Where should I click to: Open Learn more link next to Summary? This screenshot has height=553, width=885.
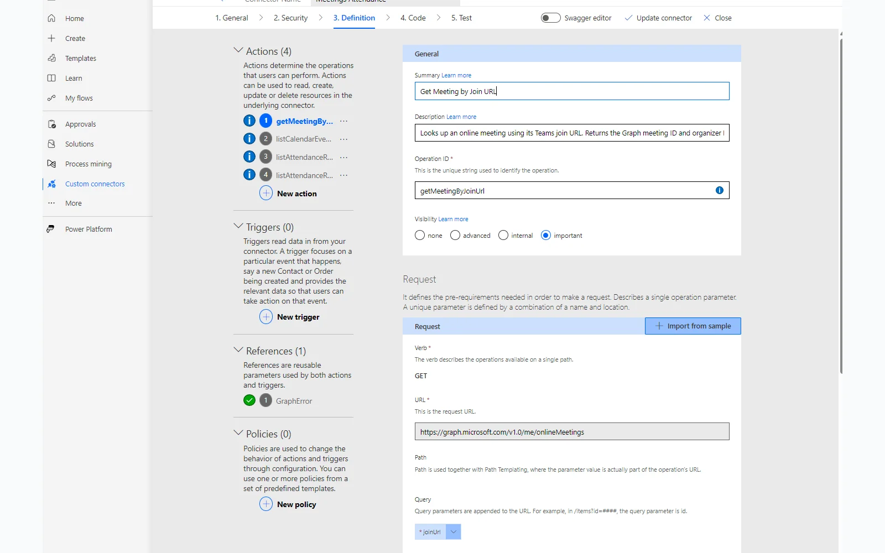tap(456, 75)
